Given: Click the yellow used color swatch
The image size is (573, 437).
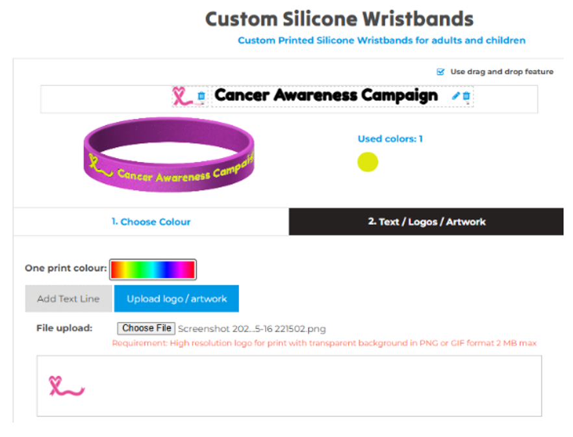Looking at the screenshot, I should (368, 162).
